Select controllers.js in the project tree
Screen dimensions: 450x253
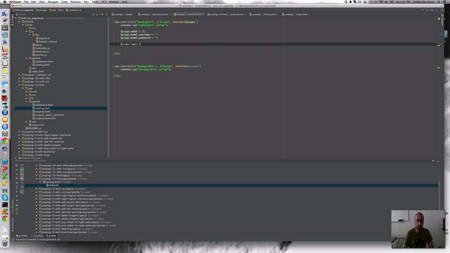43,48
